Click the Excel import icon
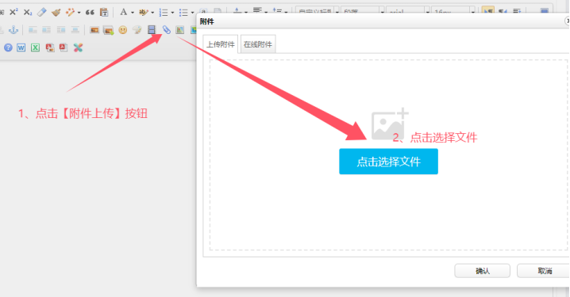Viewport: 570px width, 297px height. (35, 48)
